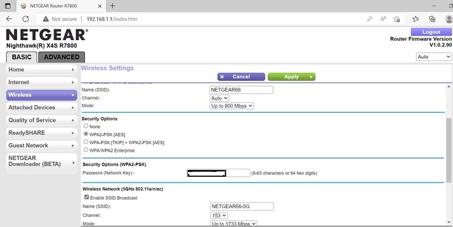Open browser Collections icon
Viewport: 453px width, 227px height.
click(432, 19)
